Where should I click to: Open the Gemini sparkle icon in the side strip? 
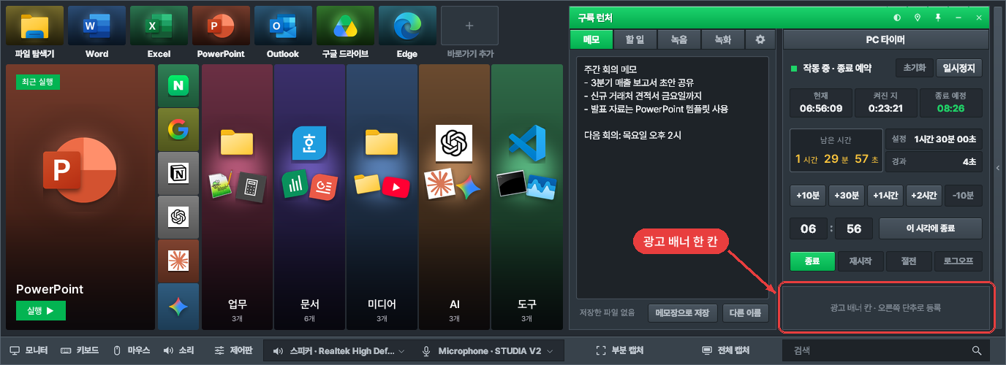178,306
